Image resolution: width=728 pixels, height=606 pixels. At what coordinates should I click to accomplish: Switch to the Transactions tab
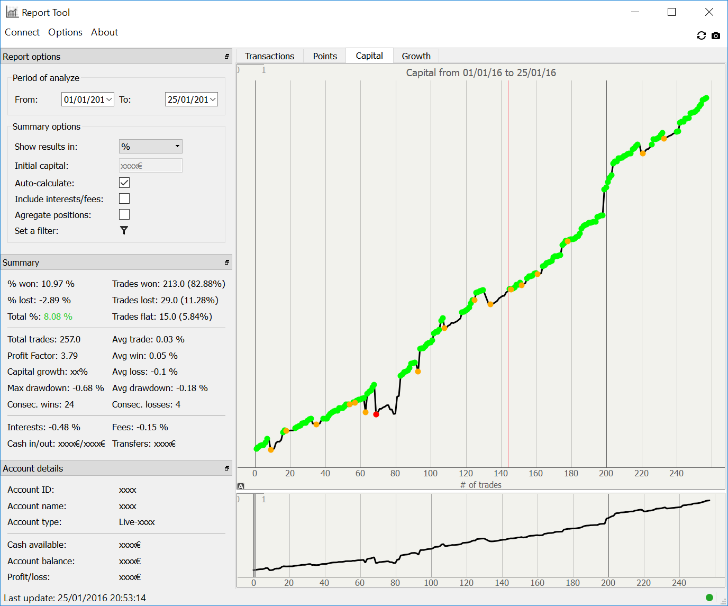tap(269, 56)
